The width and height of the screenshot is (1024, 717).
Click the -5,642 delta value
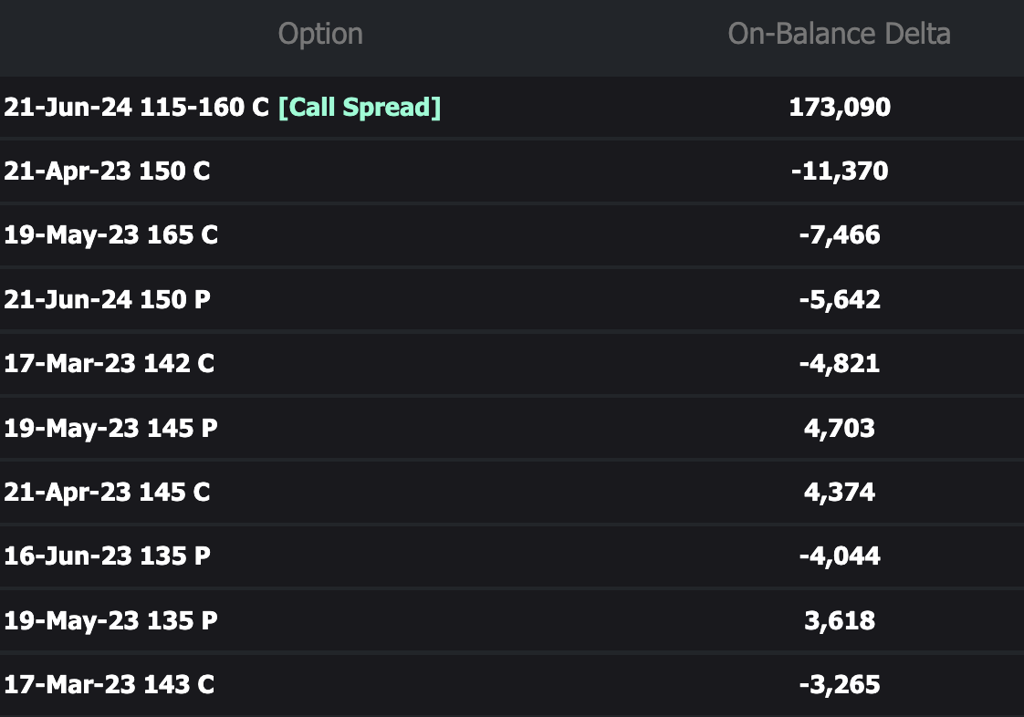coord(839,299)
